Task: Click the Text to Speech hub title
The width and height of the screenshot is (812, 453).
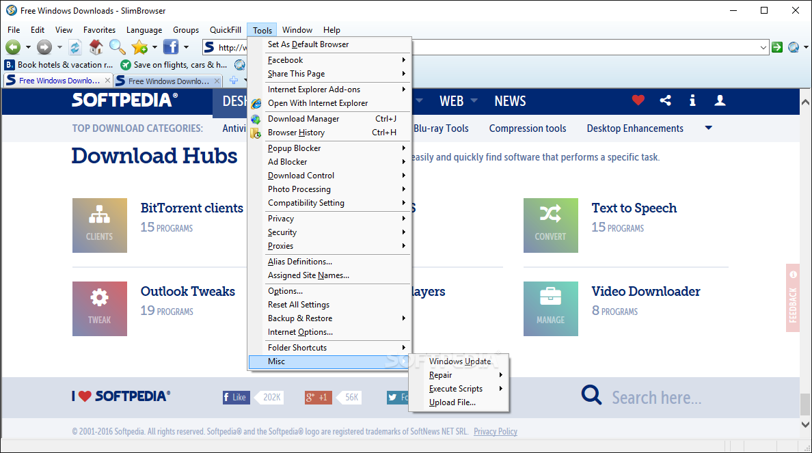Action: 634,208
